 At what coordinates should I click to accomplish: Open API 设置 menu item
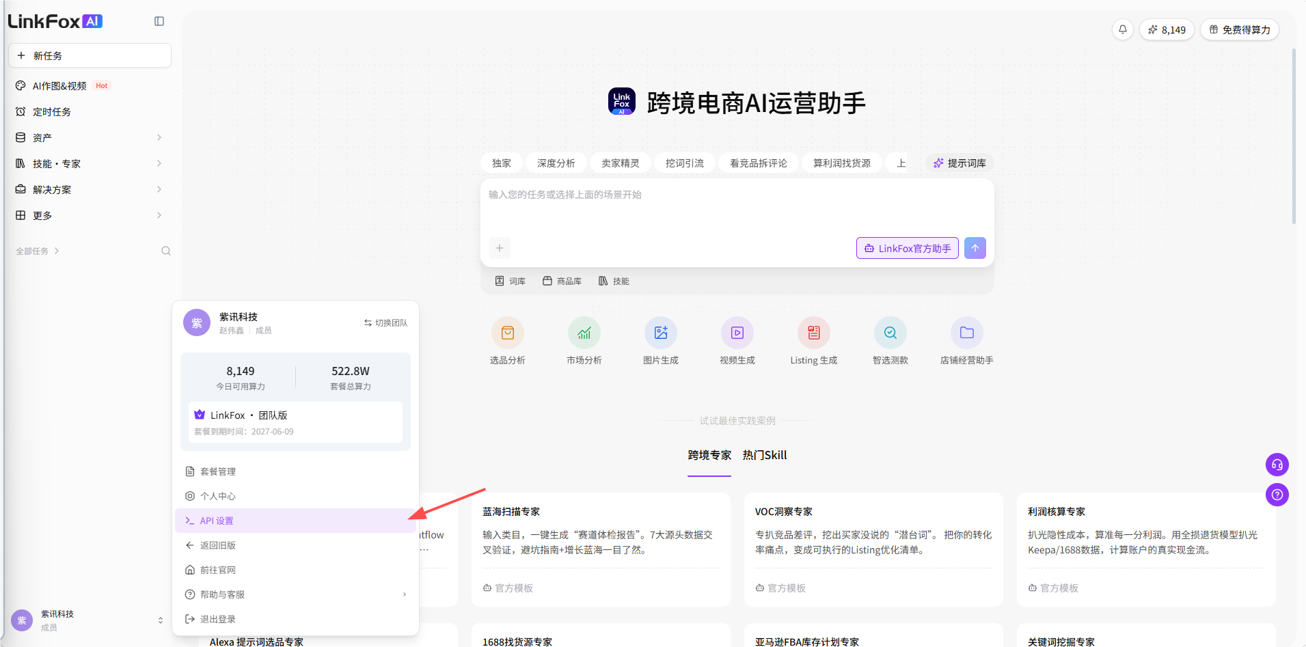295,521
